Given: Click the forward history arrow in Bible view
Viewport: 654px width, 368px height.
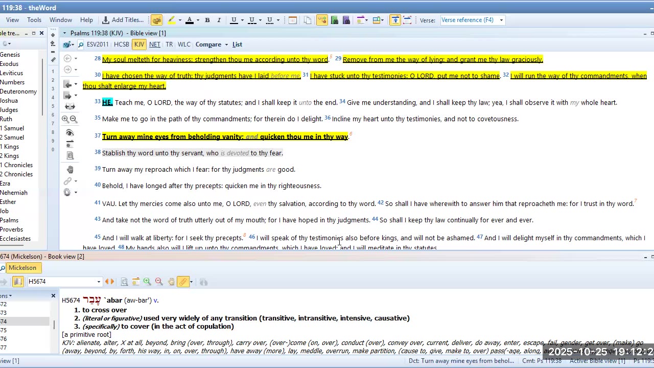Looking at the screenshot, I should [67, 70].
